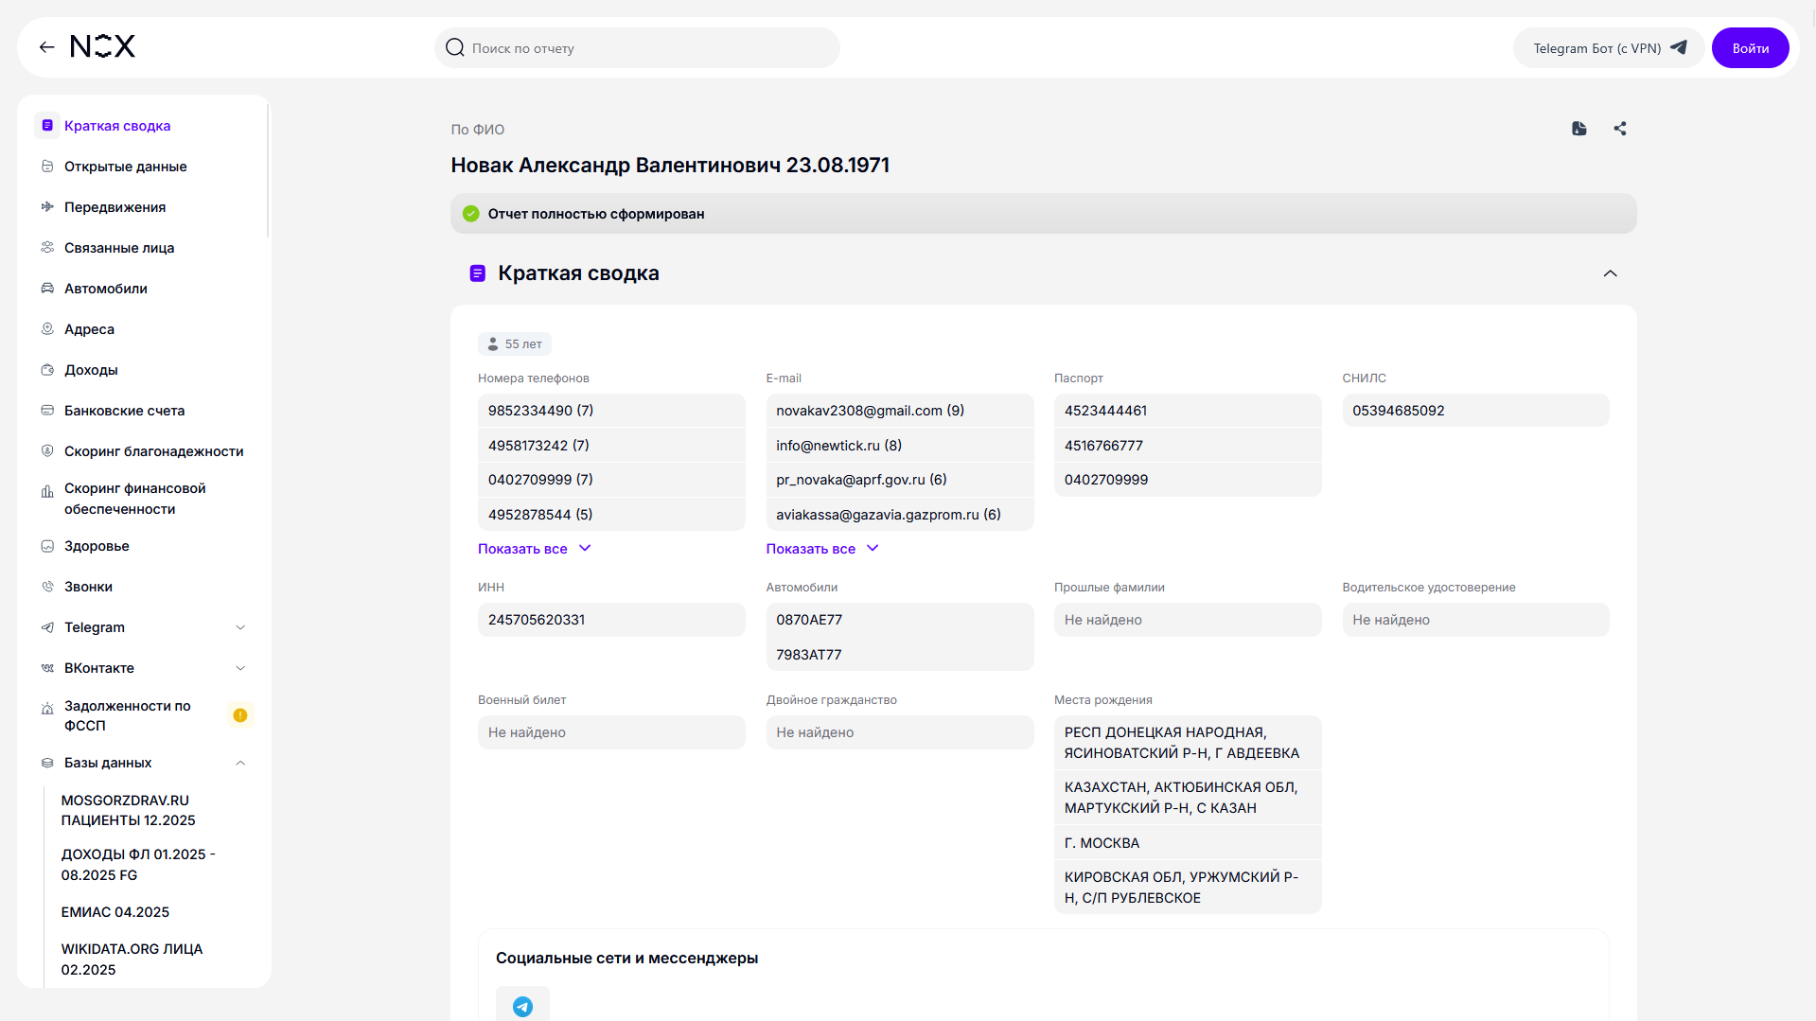
Task: Select MOSGORZDRAV.RU ПАЦИЕНТЫ 12.2025 database
Action: 129,810
